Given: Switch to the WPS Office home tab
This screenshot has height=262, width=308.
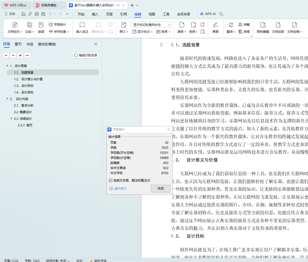Looking at the screenshot, I should [x=16, y=5].
